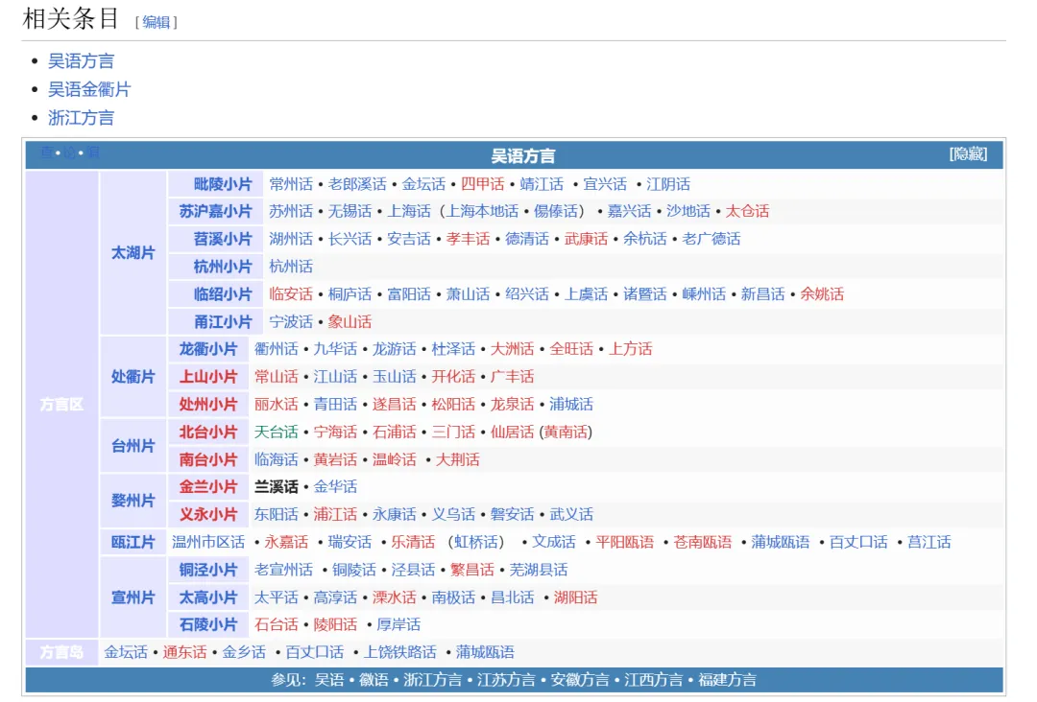Open the 温州市区话 link
1037x702 pixels.
(x=208, y=543)
